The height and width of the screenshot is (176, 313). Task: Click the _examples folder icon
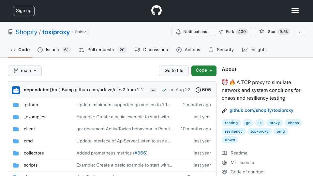click(x=16, y=117)
